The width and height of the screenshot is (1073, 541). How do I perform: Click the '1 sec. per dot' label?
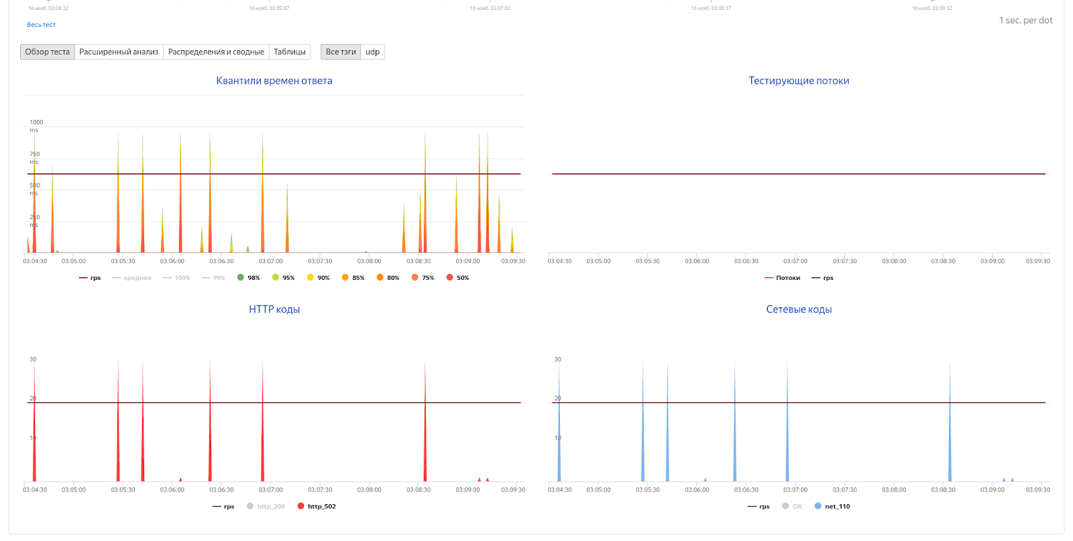tap(1025, 21)
